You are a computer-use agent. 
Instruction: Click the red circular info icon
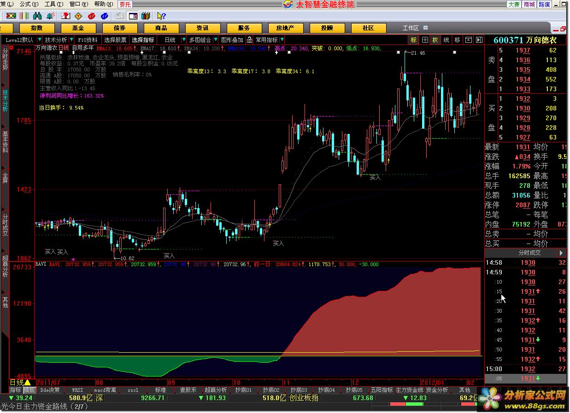click(91, 16)
